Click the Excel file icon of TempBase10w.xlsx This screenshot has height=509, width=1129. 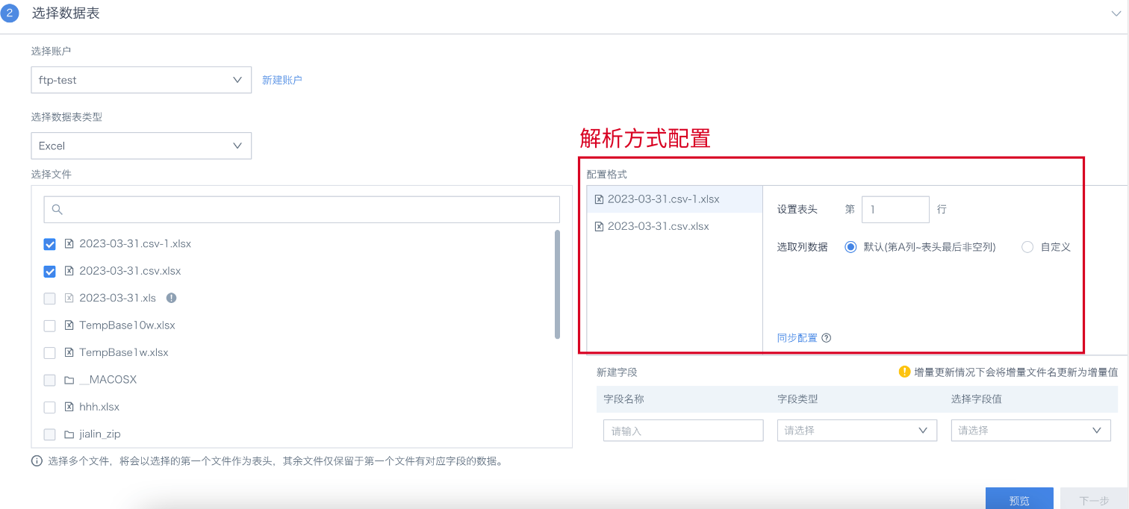coord(69,325)
